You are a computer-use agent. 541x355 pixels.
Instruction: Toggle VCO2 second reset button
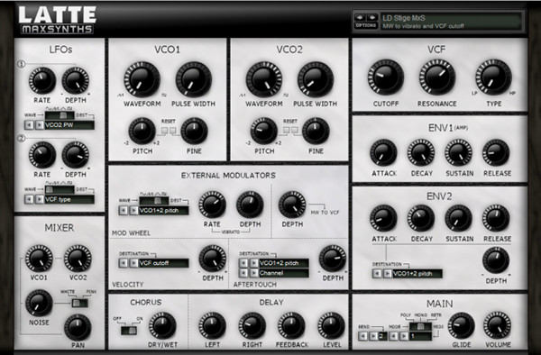(x=294, y=130)
